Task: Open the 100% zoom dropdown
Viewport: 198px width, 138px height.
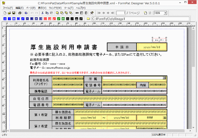Action: [x=165, y=13]
